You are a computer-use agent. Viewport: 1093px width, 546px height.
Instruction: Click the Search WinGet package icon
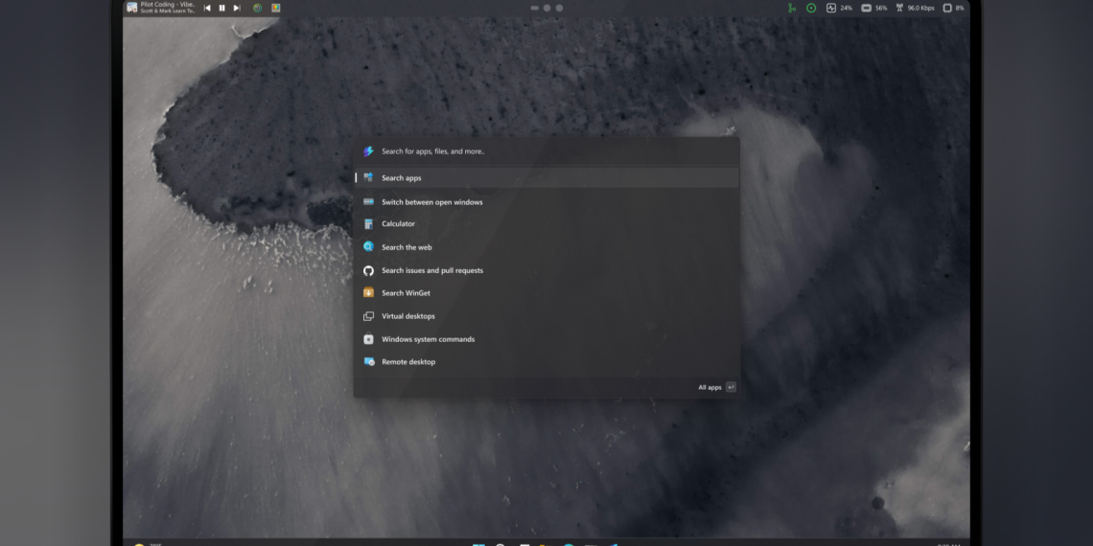369,292
